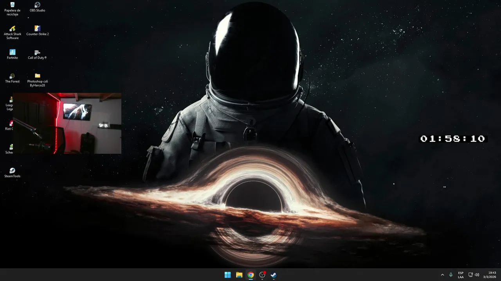Screen dimensions: 501x281
Task: Select the Photoshop cs6 ByHarco28 folder
Action: click(38, 80)
